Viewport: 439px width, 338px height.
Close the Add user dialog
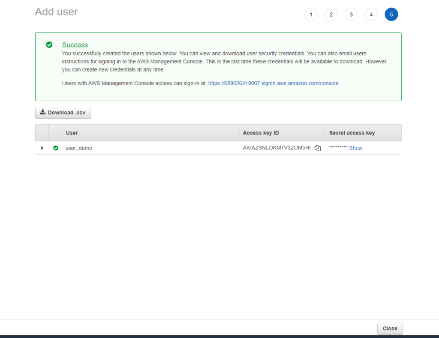tap(390, 329)
